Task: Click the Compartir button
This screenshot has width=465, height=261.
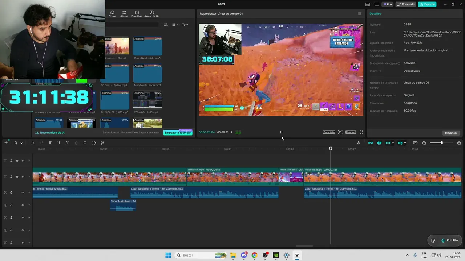Action: pyautogui.click(x=406, y=4)
